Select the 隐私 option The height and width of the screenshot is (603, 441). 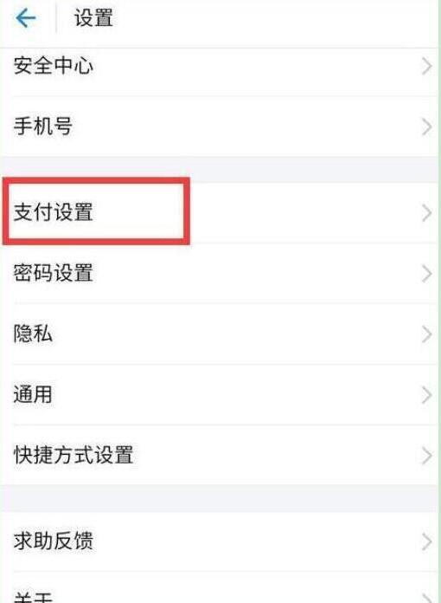219,334
